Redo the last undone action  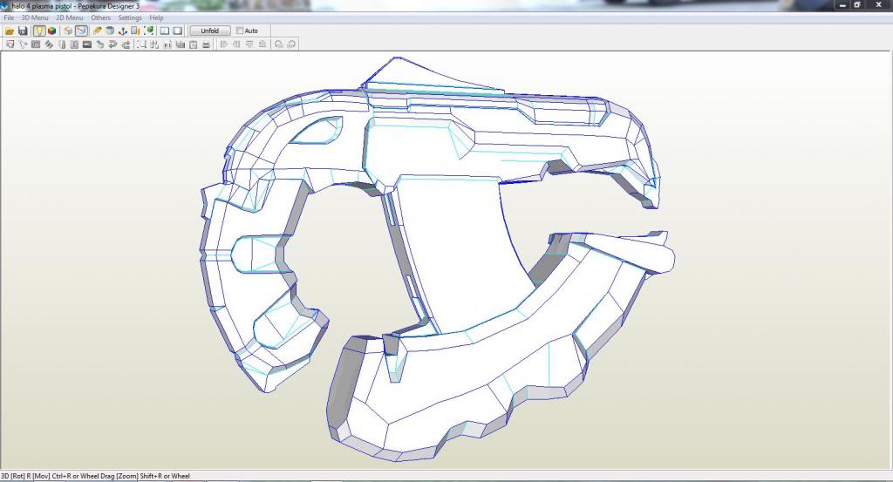tap(126, 44)
